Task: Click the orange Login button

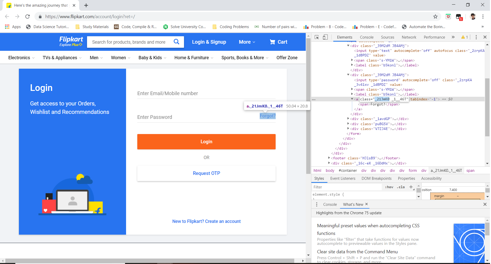Action: [x=206, y=142]
